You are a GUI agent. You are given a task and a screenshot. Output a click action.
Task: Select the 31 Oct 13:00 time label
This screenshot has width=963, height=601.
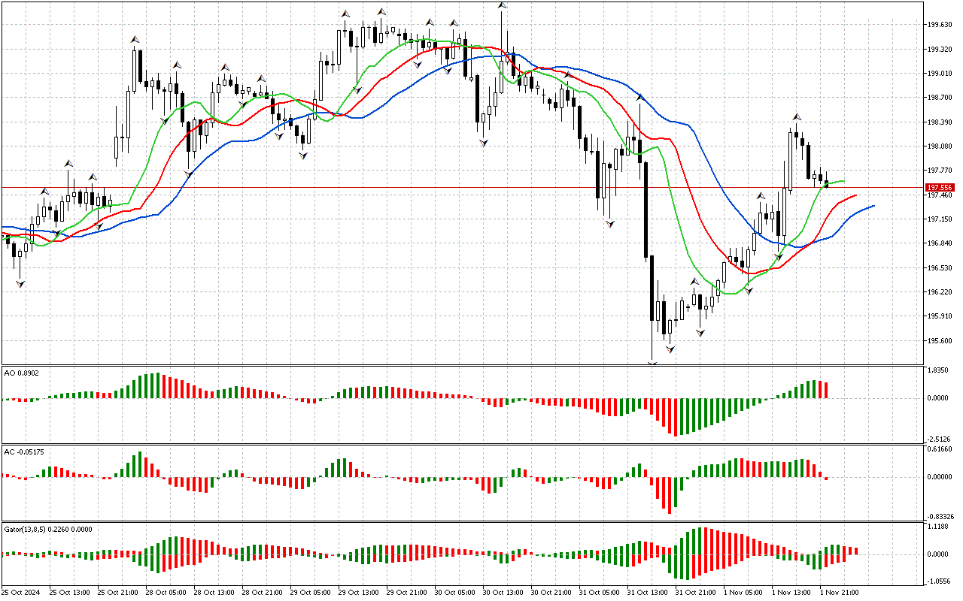648,593
